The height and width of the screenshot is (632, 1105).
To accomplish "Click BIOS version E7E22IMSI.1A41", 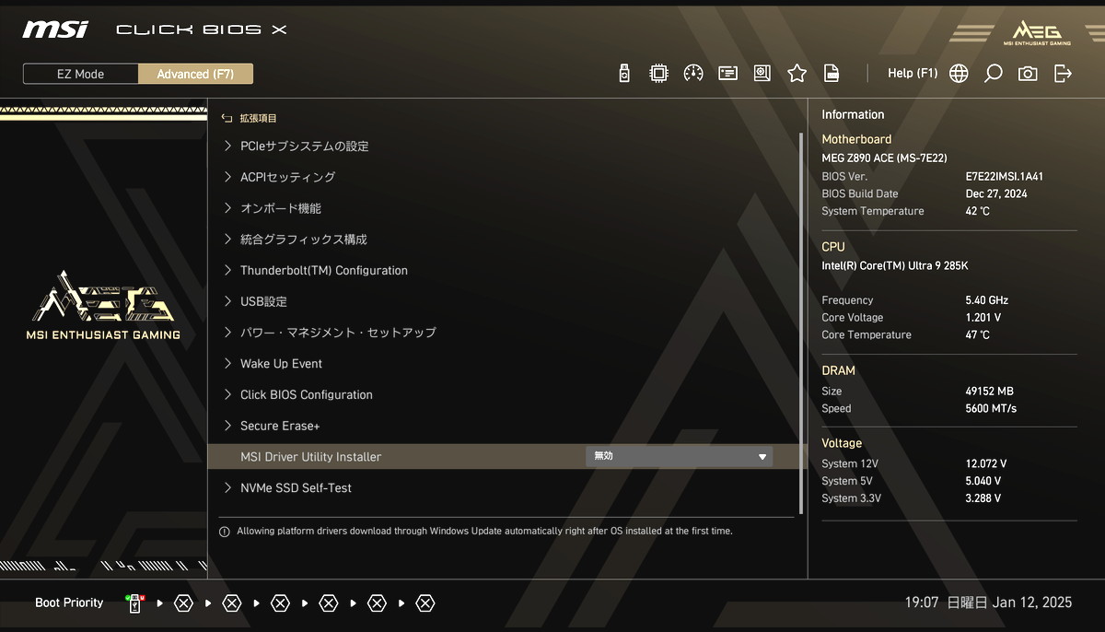I will [x=1005, y=176].
